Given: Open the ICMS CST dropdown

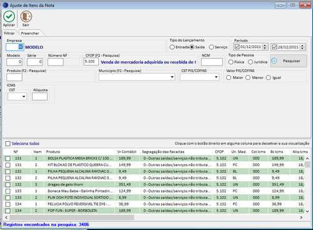Looking at the screenshot, I should [x=24, y=96].
